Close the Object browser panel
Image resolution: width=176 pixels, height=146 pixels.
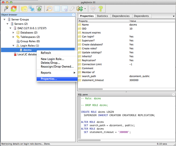pos(74,14)
